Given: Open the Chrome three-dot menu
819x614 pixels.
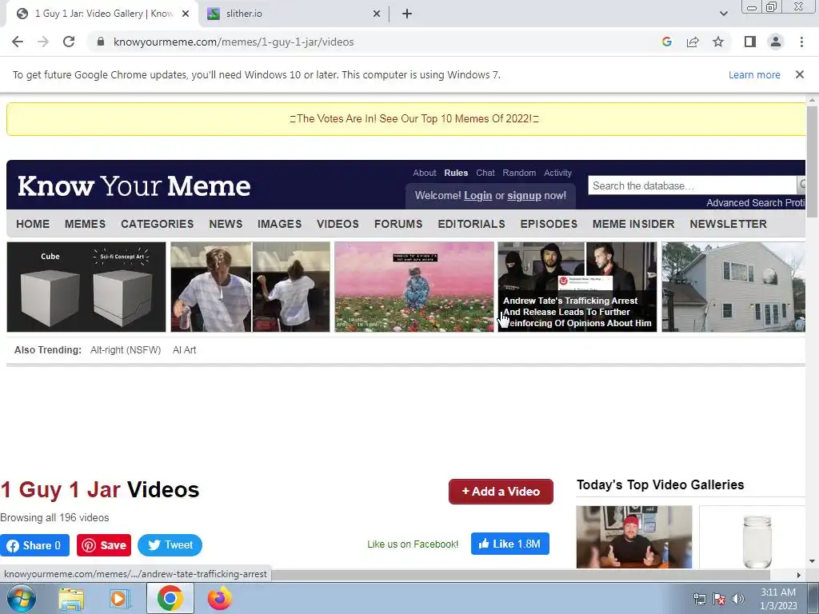Looking at the screenshot, I should pos(801,42).
